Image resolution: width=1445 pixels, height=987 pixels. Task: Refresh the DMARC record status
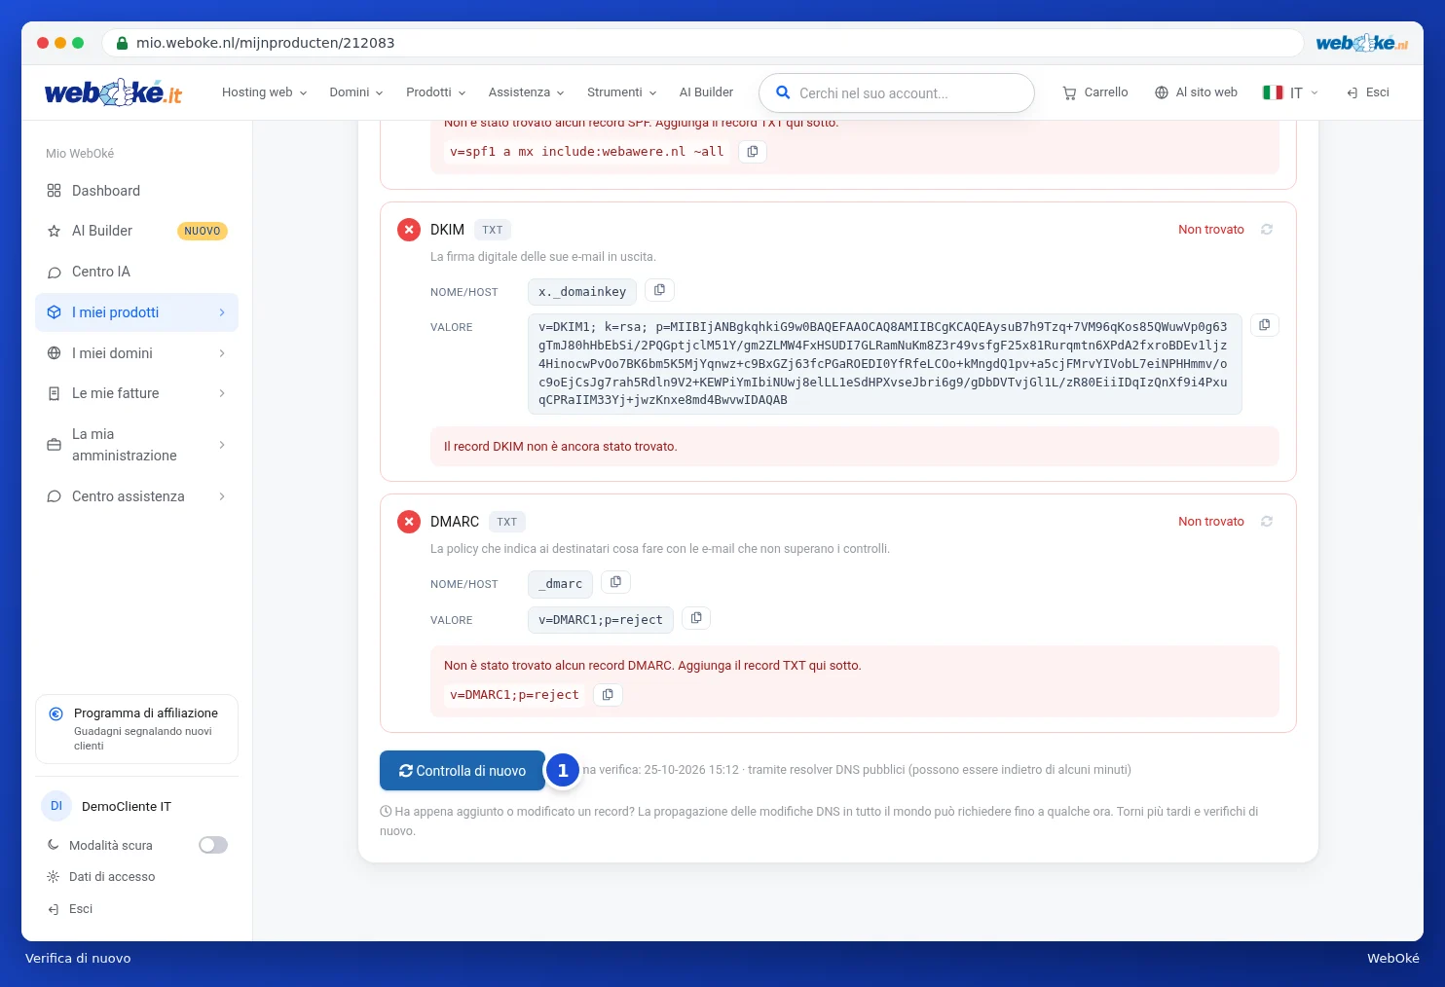point(1267,522)
